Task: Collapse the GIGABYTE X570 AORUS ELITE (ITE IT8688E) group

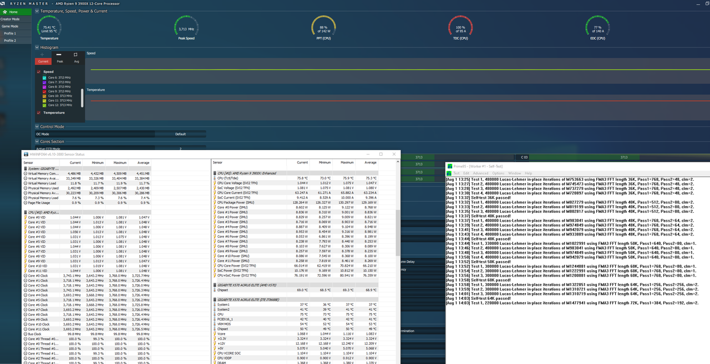Action: point(215,300)
